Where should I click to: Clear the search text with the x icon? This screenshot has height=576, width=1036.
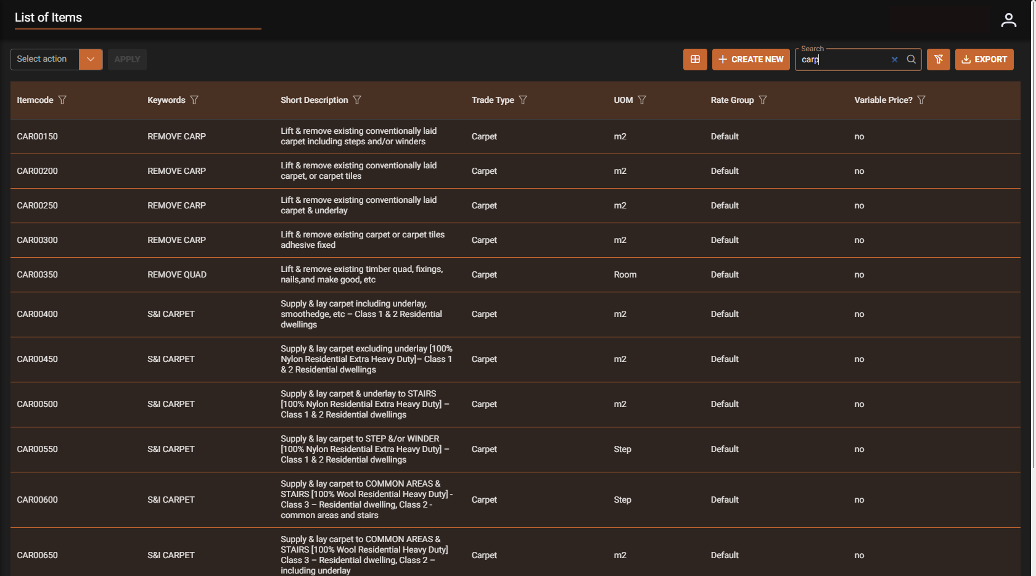tap(895, 59)
